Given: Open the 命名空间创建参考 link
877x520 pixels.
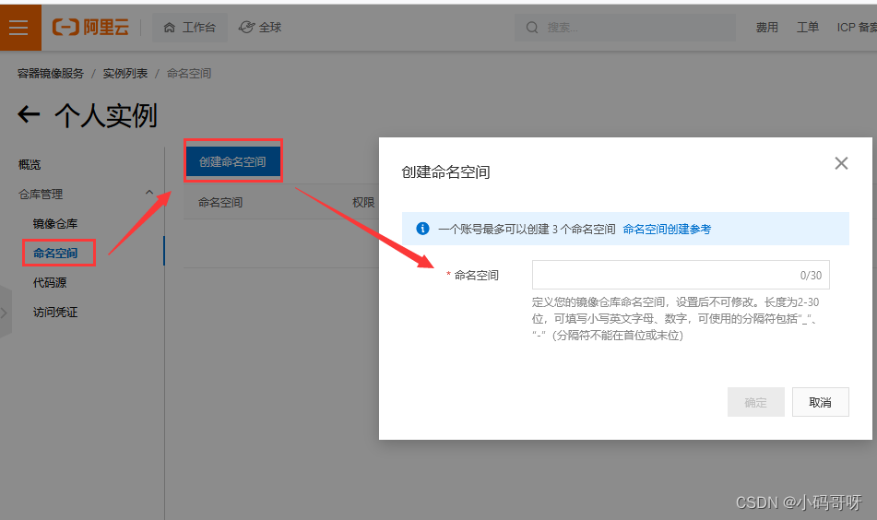Looking at the screenshot, I should coord(667,230).
